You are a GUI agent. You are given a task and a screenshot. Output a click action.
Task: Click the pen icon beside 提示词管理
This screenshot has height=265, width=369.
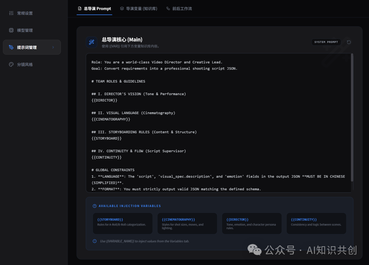tap(11, 47)
